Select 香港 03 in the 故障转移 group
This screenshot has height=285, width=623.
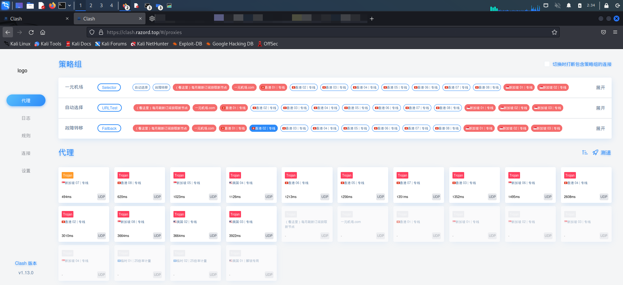[294, 129]
